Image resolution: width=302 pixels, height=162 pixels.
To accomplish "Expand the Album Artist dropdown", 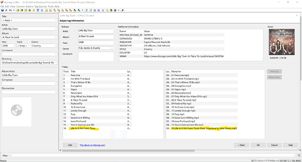I will (56, 75).
